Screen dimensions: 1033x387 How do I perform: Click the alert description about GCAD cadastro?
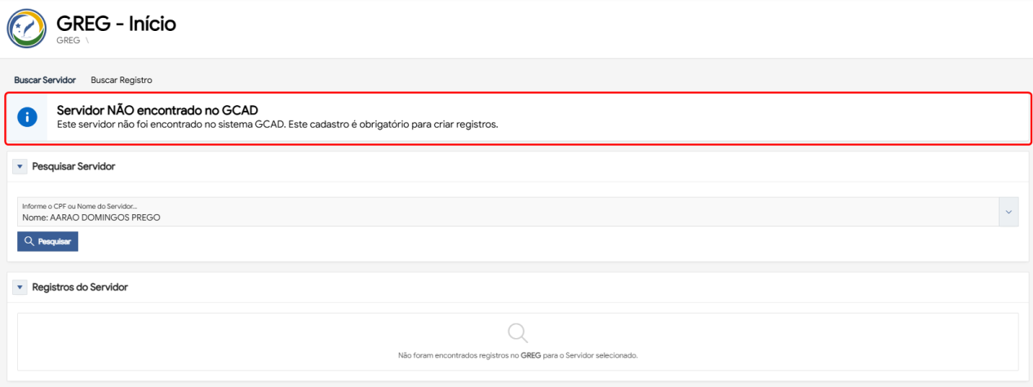tap(277, 125)
